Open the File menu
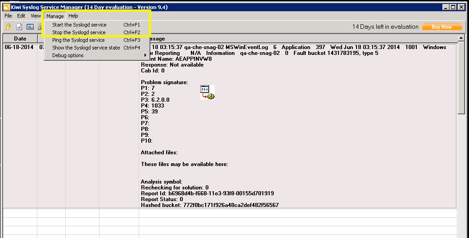Screen dimensions: 469x238 (8, 16)
